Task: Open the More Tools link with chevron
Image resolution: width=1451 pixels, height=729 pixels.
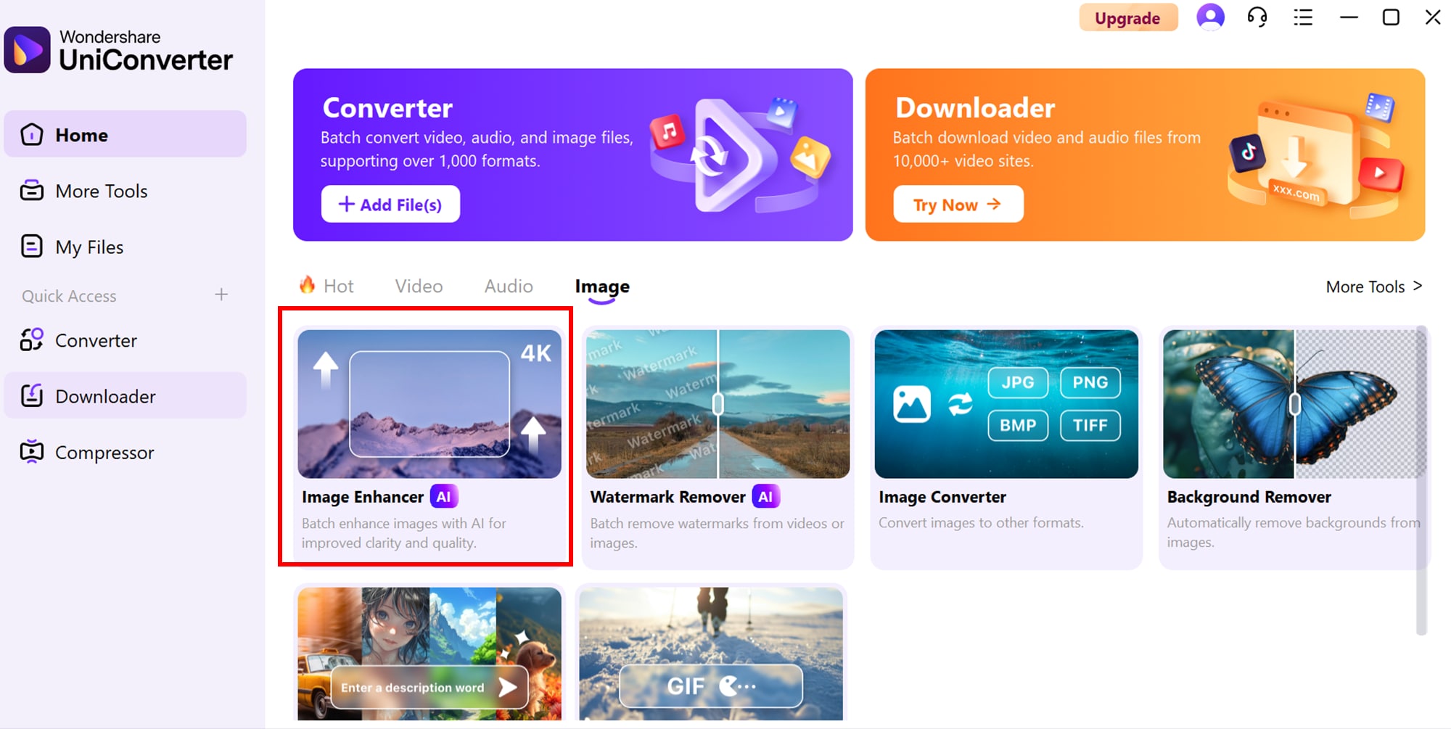Action: pyautogui.click(x=1373, y=287)
